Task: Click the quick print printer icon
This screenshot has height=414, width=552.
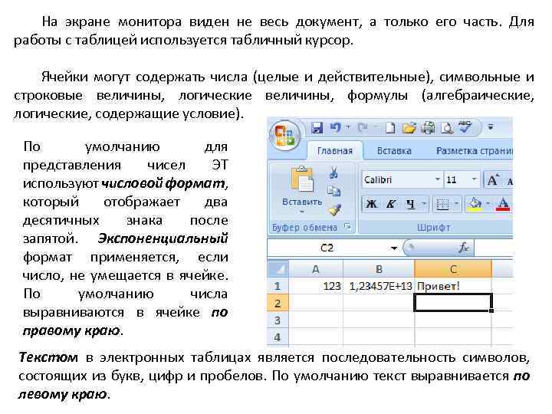Action: [x=428, y=128]
